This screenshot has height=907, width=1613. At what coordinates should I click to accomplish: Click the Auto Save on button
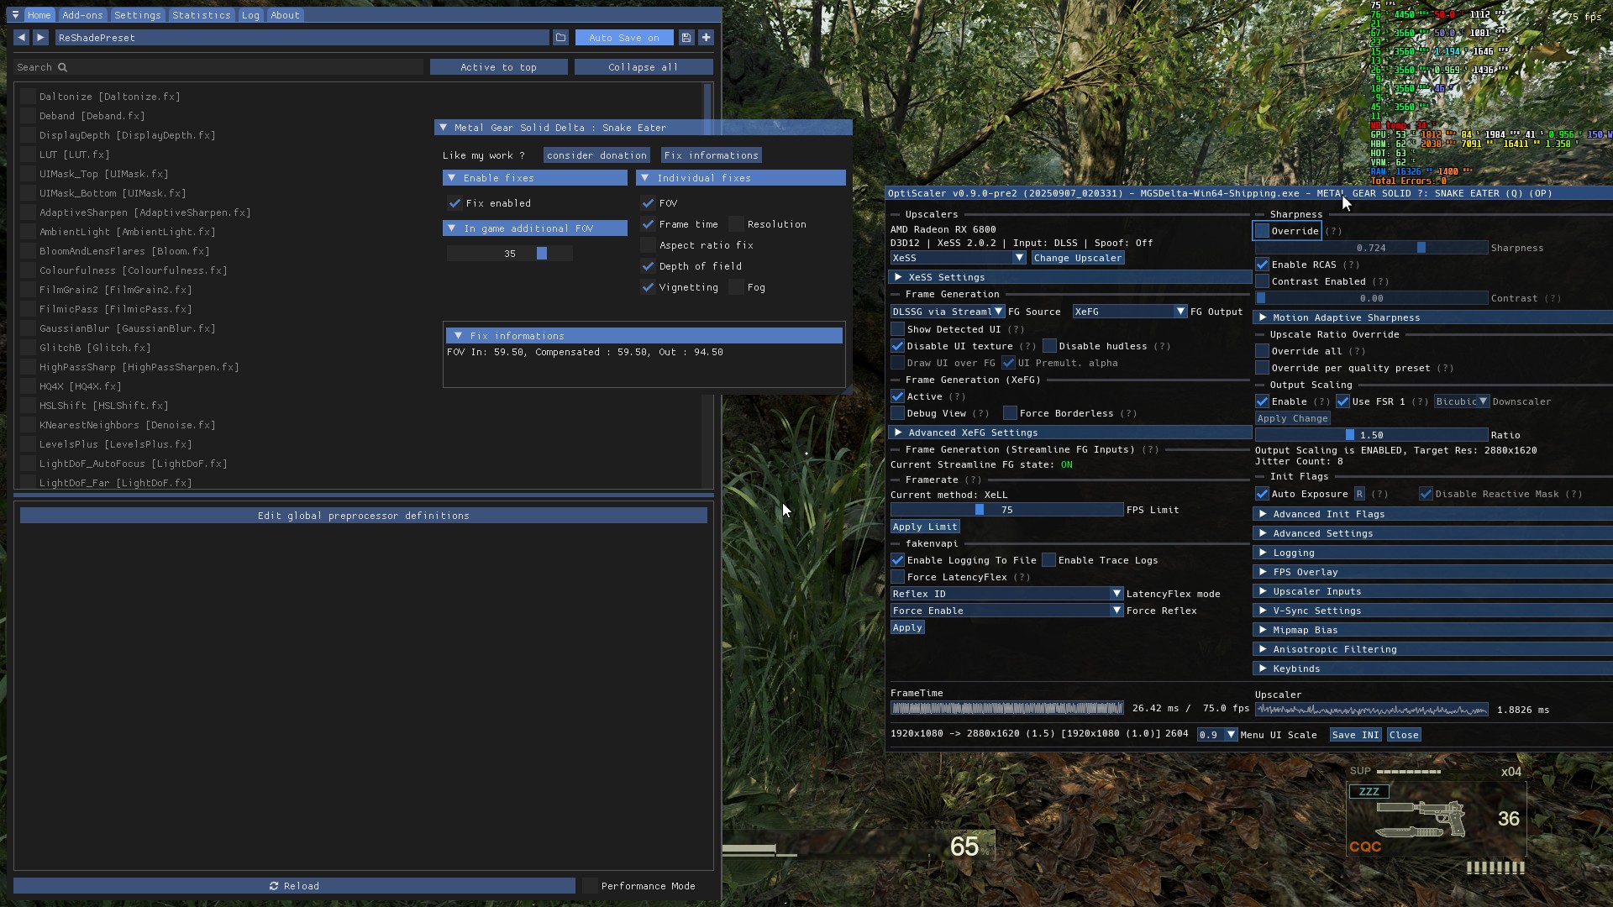(x=624, y=38)
